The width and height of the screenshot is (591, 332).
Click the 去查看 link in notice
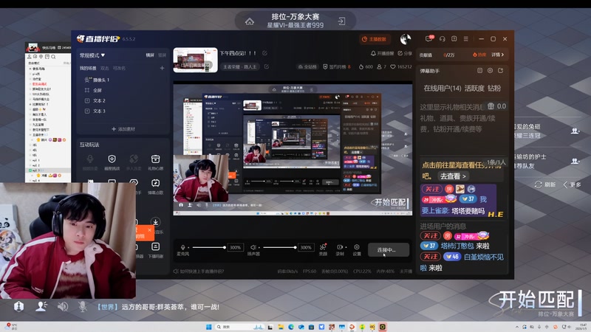(x=453, y=176)
